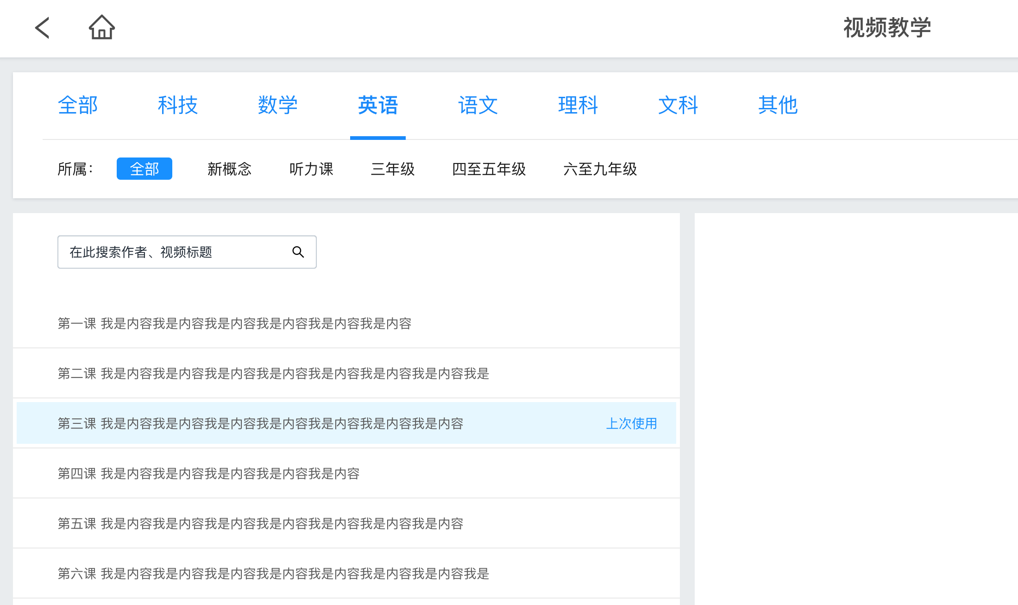Image resolution: width=1018 pixels, height=605 pixels.
Task: Switch to the 语文 tab
Action: (478, 106)
